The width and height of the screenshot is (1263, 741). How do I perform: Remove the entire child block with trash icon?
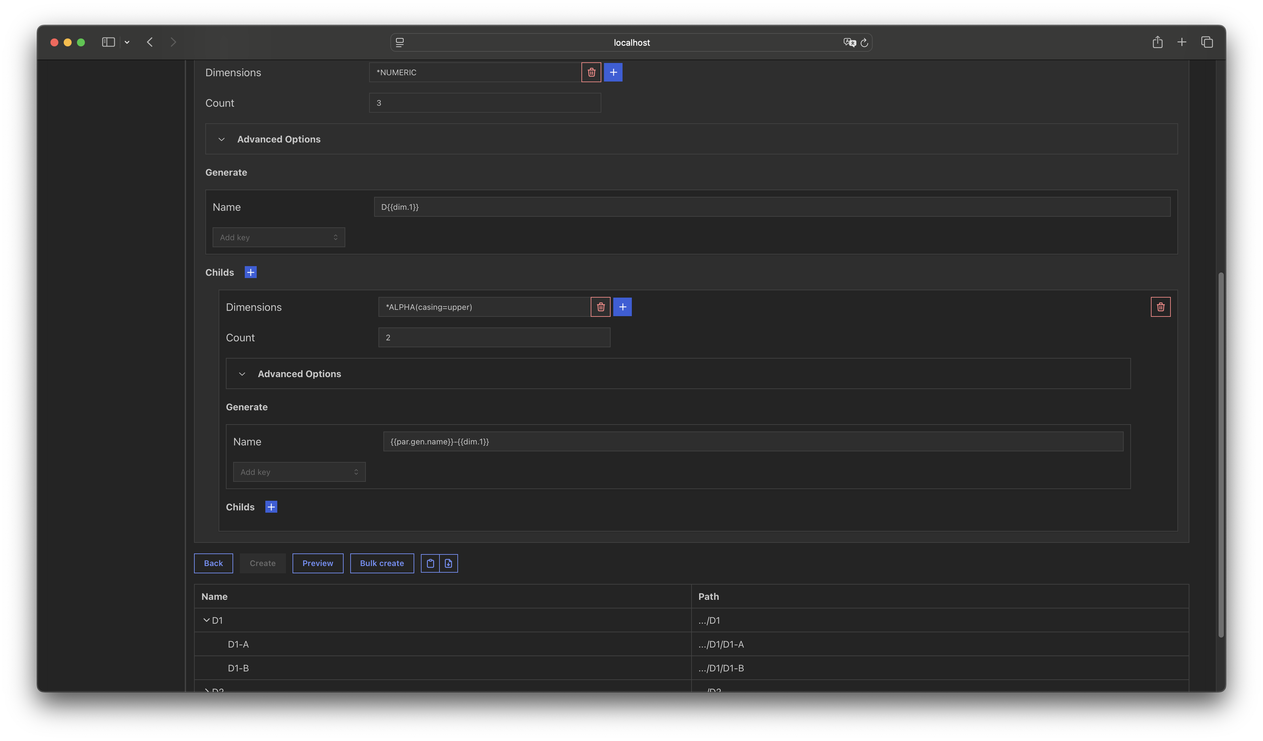point(1160,307)
